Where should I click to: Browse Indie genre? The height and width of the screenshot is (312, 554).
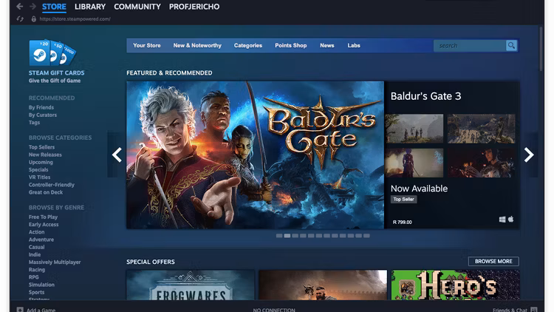[35, 254]
